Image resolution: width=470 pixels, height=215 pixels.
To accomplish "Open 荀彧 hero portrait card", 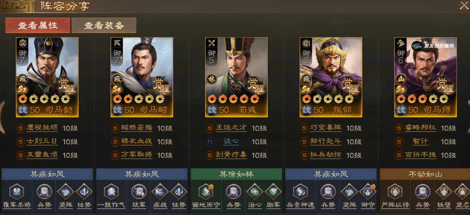I will (x=236, y=77).
